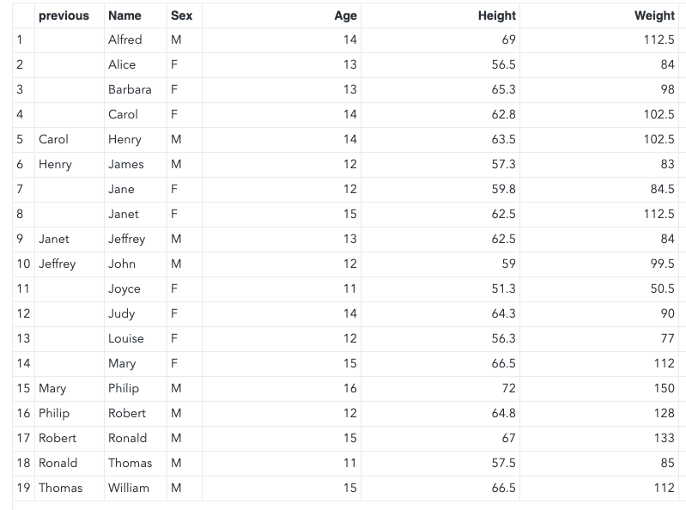Click the Name cell containing Alfred
The width and height of the screenshot is (686, 510).
124,39
